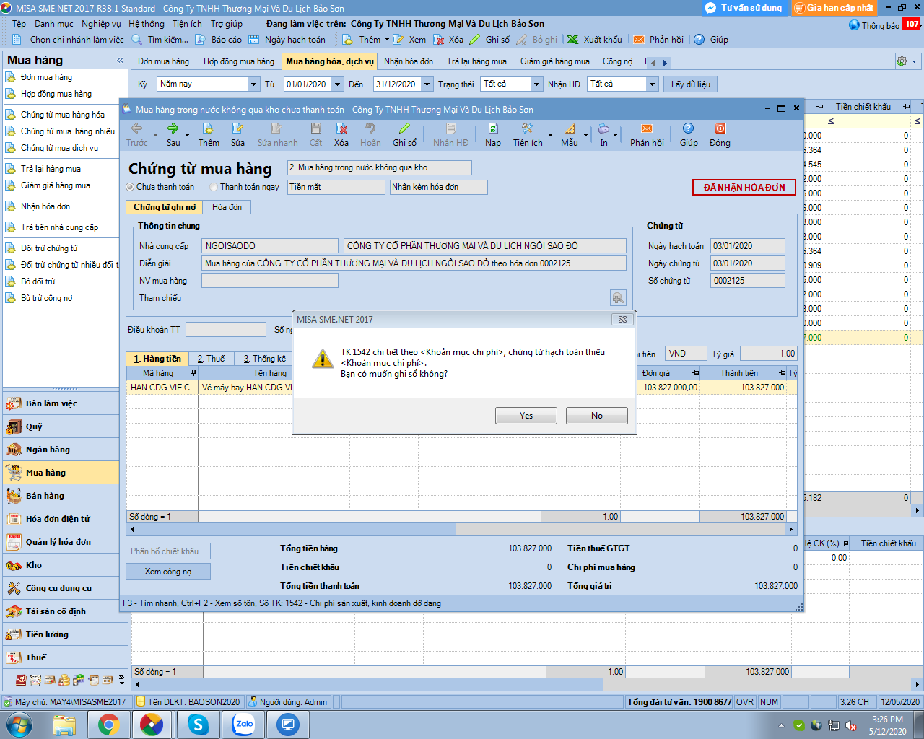924x739 pixels.
Task: Click the Phản hồi feedback envelope icon
Action: 646,129
